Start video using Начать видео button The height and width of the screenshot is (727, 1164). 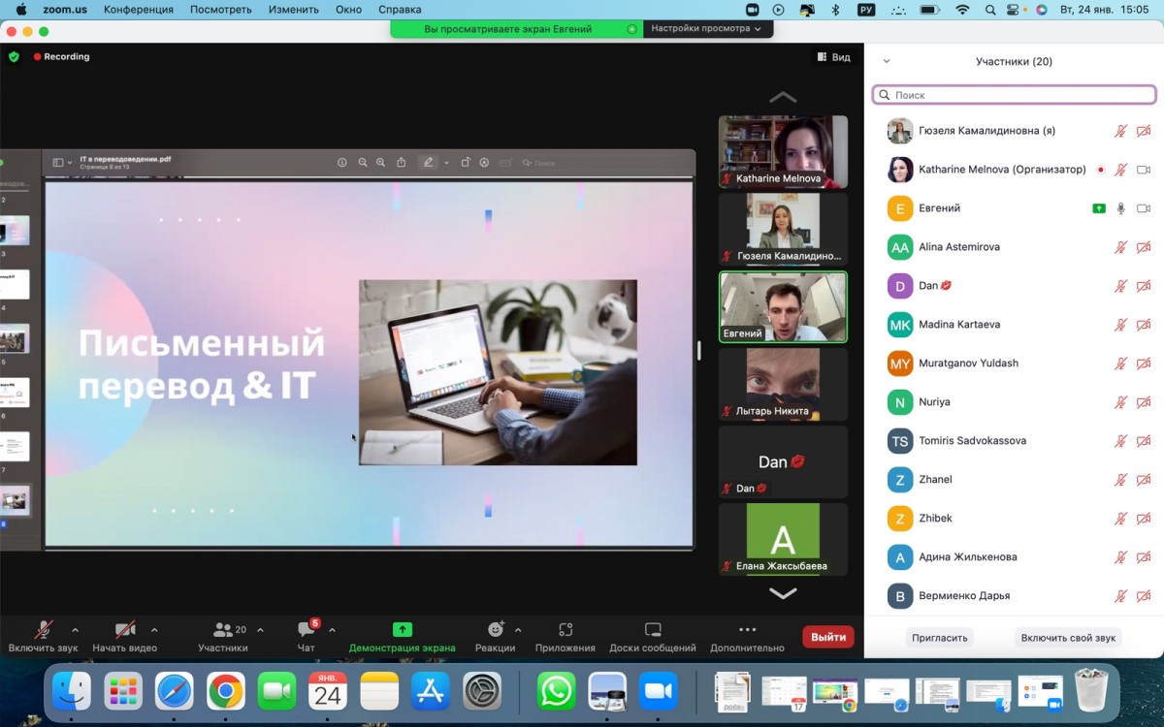[124, 630]
